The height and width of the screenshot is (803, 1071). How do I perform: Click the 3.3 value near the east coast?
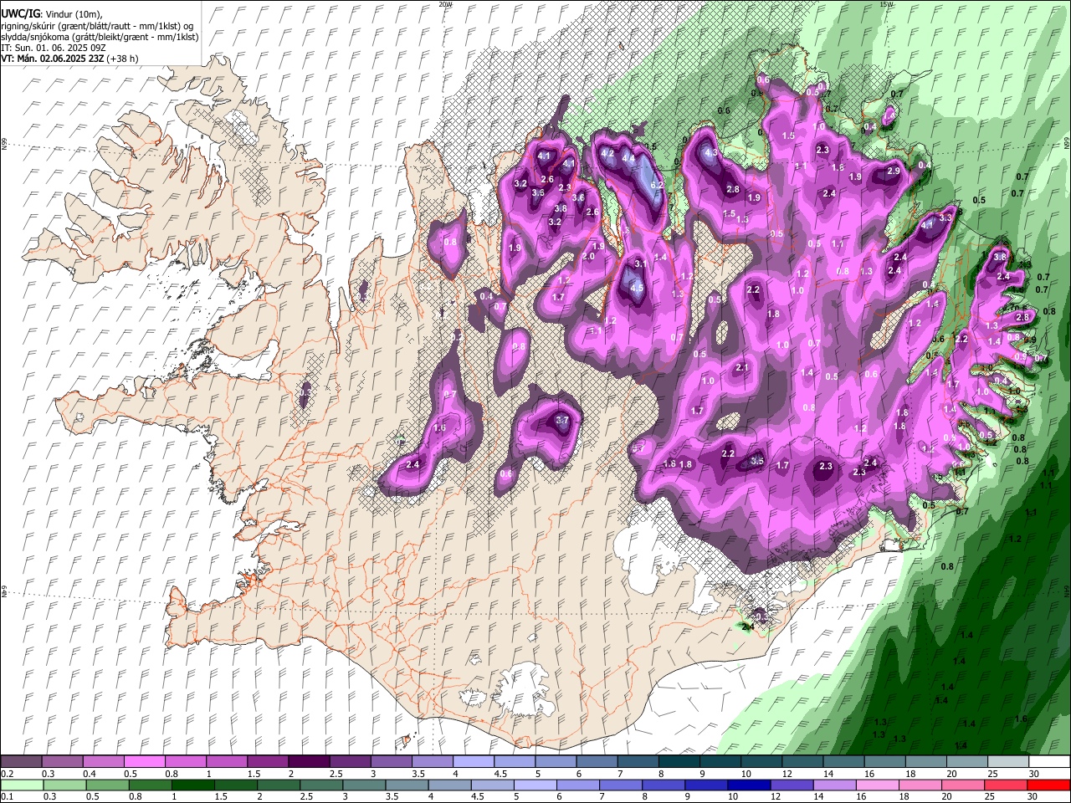[x=946, y=217]
